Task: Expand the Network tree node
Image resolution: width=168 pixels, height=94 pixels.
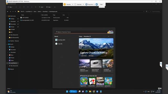Action: pos(7,69)
